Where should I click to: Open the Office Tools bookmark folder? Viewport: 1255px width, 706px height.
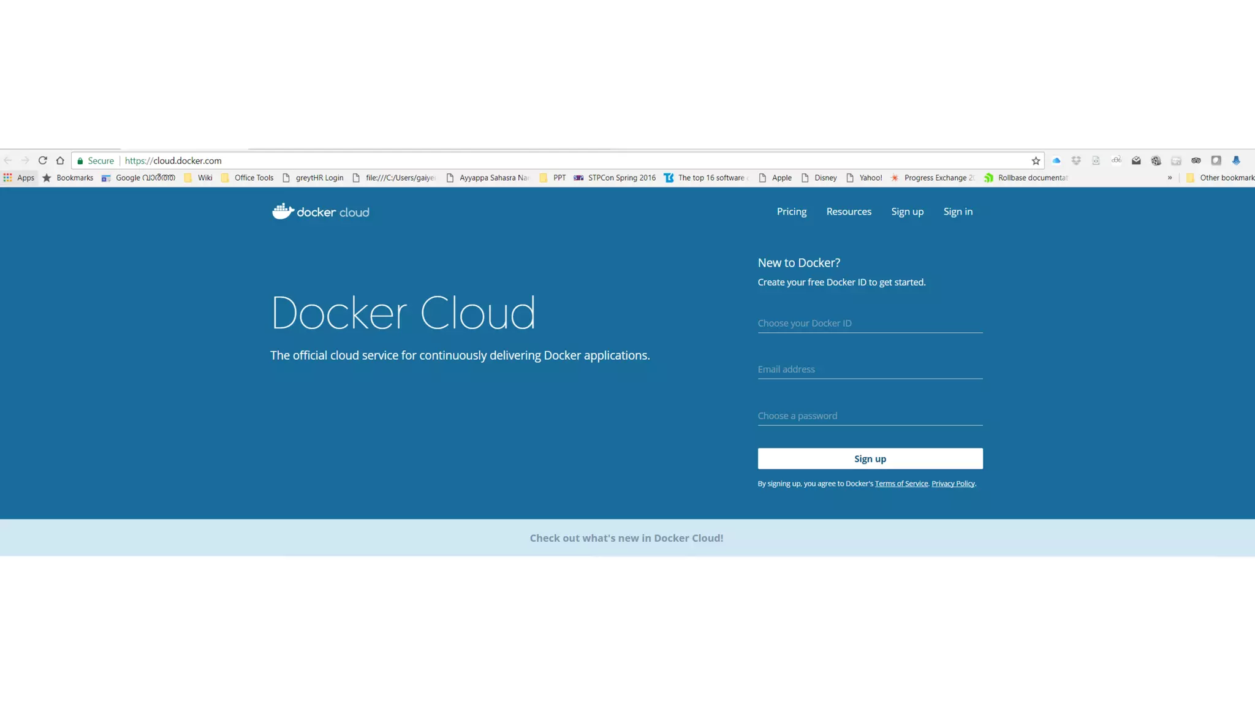[248, 178]
